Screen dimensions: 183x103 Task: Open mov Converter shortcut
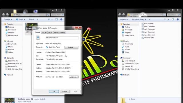[x=148, y=26]
